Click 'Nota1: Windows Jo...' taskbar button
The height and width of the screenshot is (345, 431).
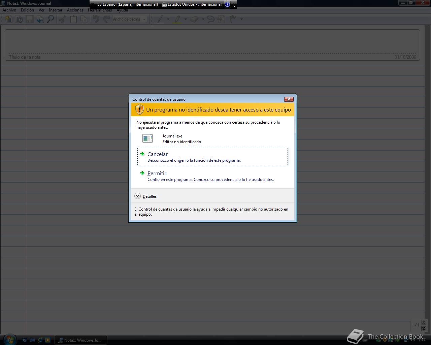click(81, 340)
